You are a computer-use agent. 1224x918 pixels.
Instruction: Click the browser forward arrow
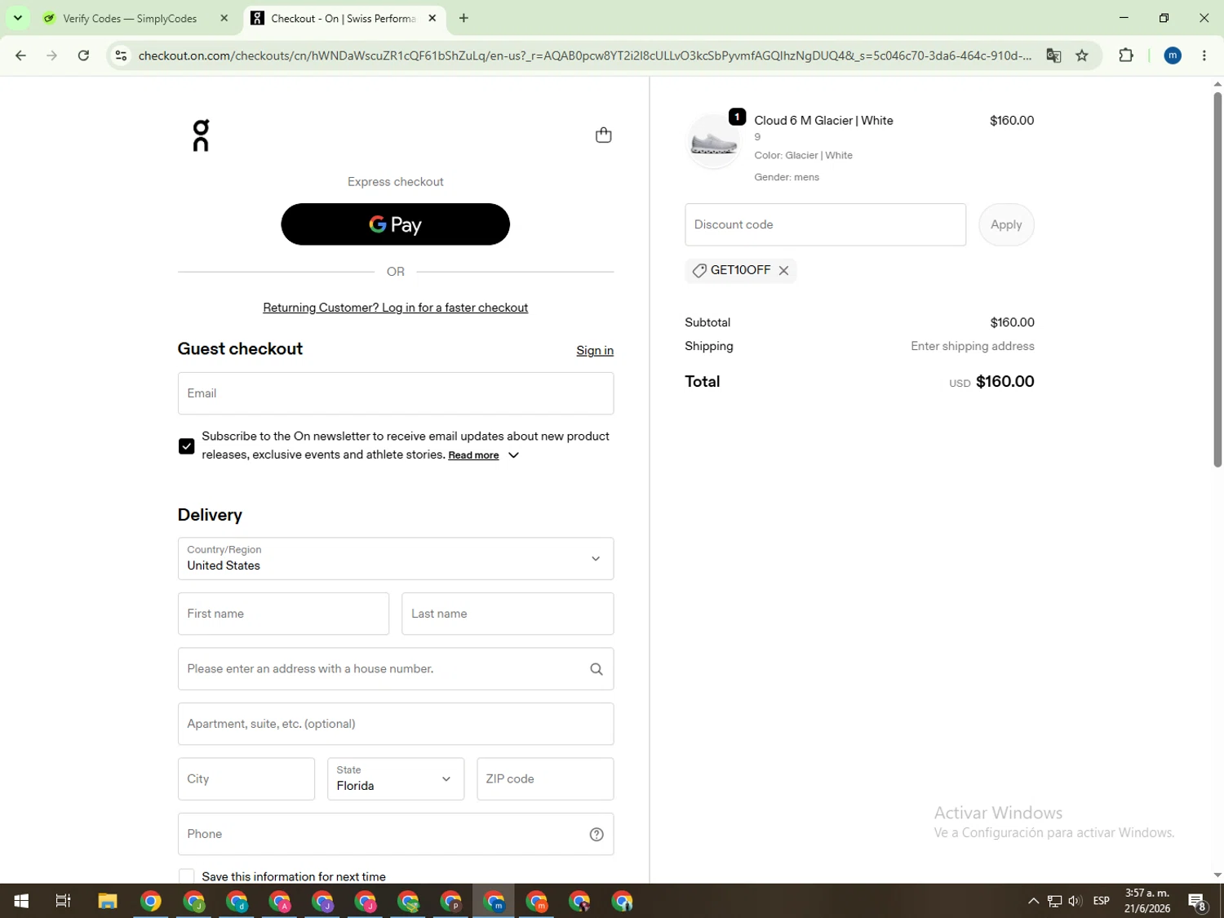(x=51, y=55)
